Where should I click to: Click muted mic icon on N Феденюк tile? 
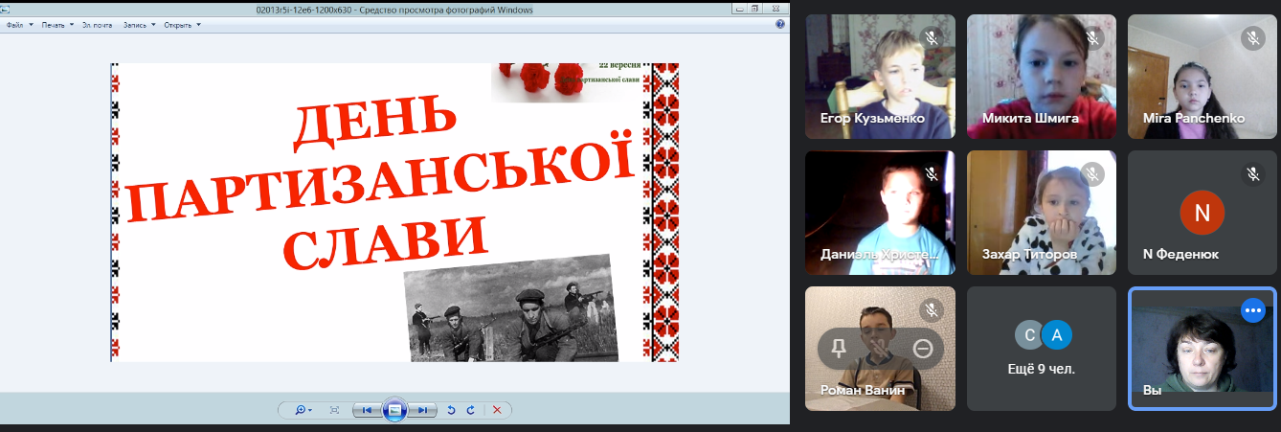1252,174
